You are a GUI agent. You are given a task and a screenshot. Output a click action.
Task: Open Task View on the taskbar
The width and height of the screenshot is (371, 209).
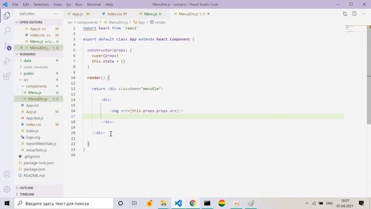pyautogui.click(x=134, y=203)
